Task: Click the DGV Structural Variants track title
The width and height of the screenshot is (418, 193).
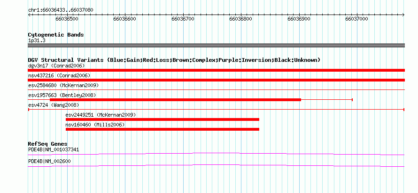Action: tap(174, 60)
